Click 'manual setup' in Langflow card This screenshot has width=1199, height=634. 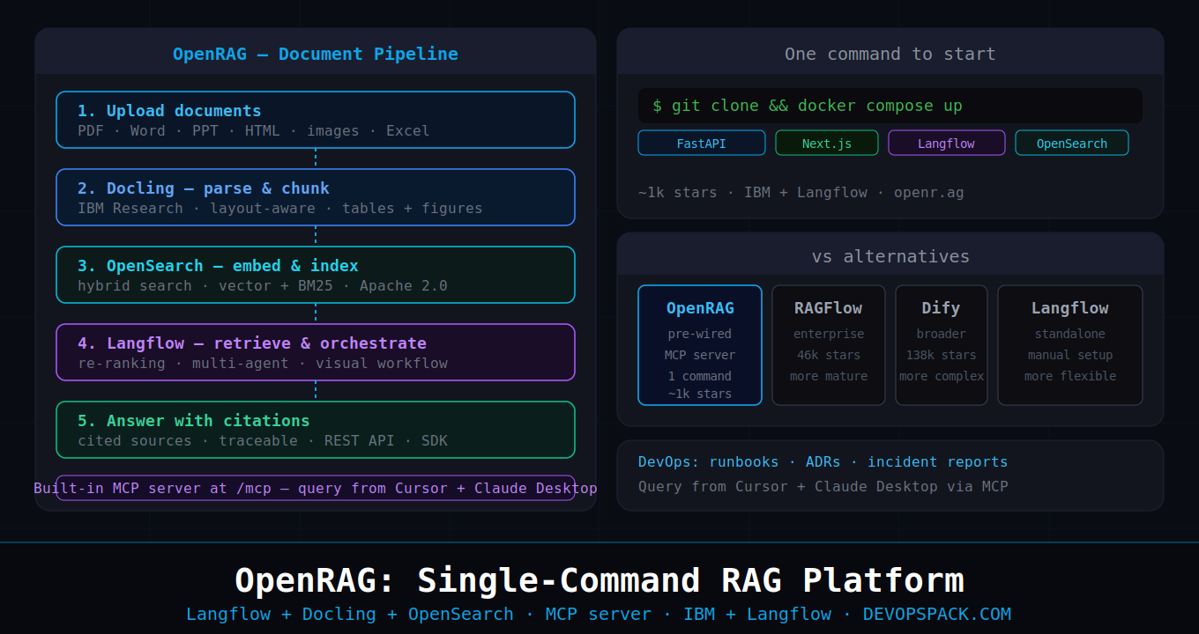tap(1070, 355)
